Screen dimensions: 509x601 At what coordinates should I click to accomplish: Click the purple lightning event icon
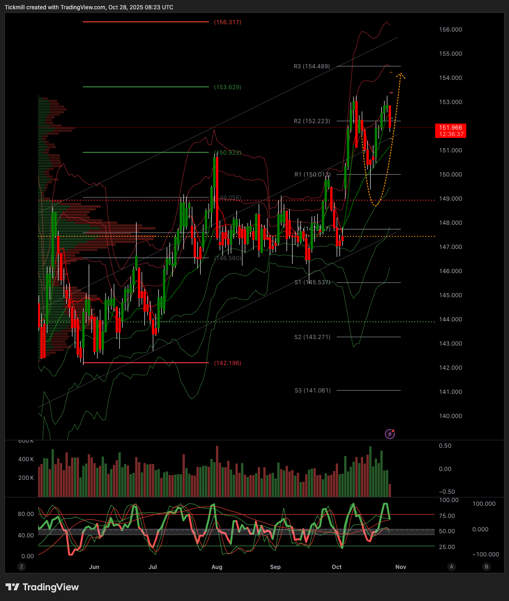pos(390,434)
